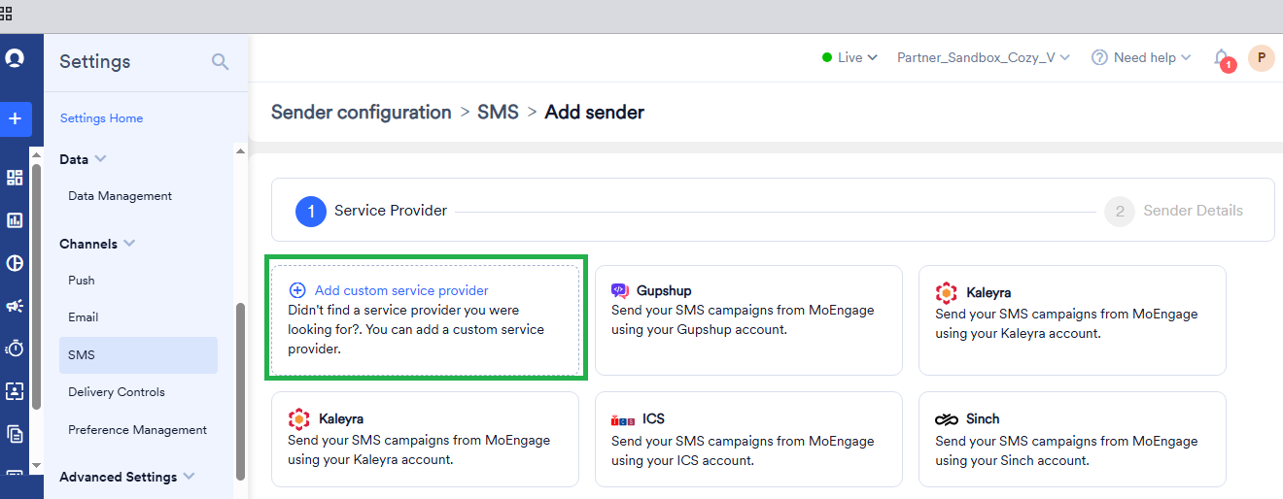The image size is (1283, 499).
Task: Click the megaphone campaigns icon
Action: (15, 306)
